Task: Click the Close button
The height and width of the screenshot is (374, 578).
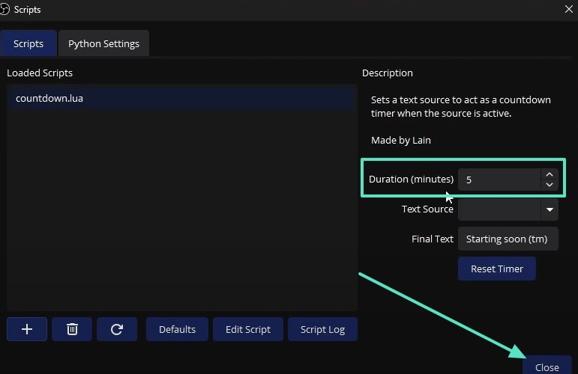Action: pos(547,366)
